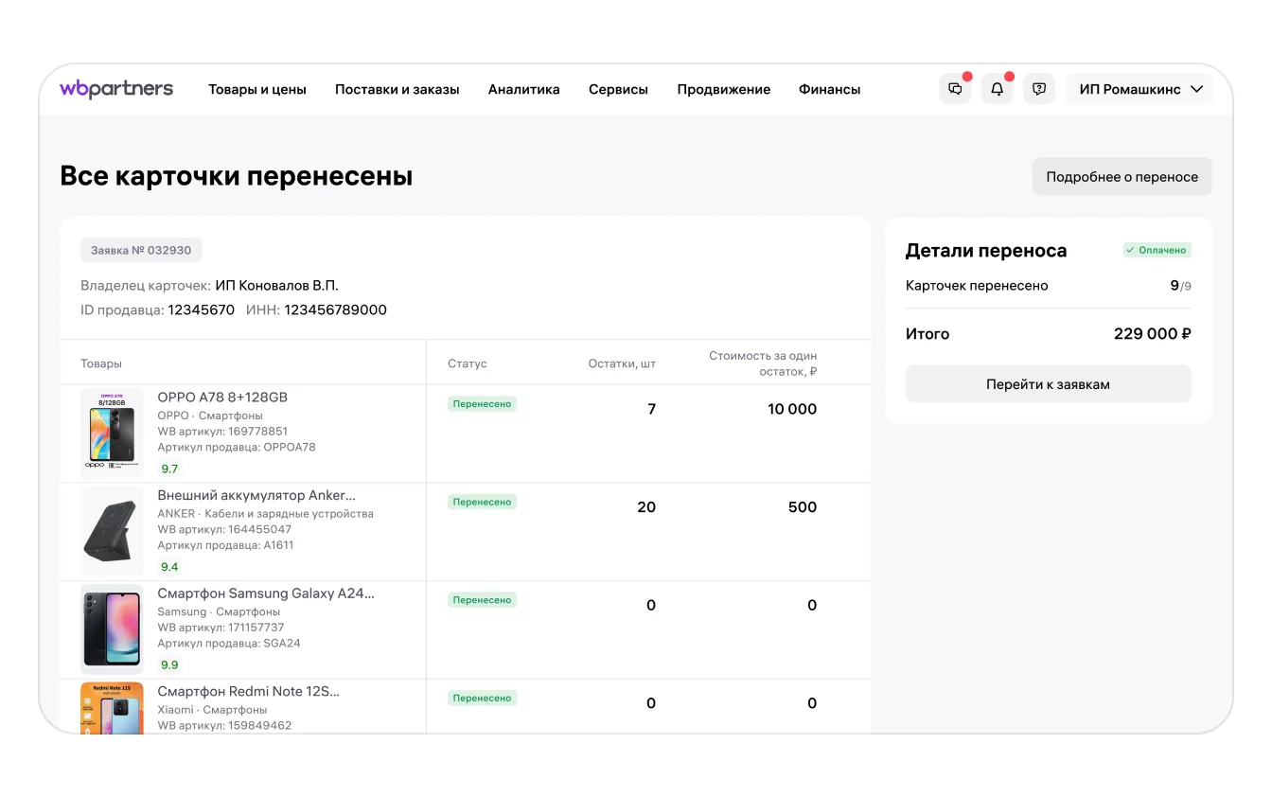Click WB артикул: 171157737
Viewport: 1272px width, 797px height.
click(x=221, y=628)
